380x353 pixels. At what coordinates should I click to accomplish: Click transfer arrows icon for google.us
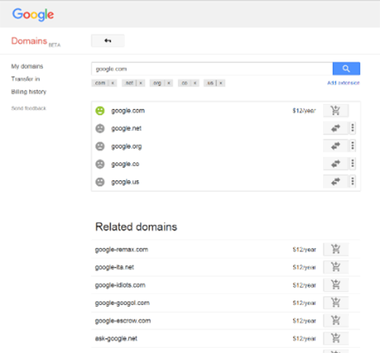click(x=336, y=182)
